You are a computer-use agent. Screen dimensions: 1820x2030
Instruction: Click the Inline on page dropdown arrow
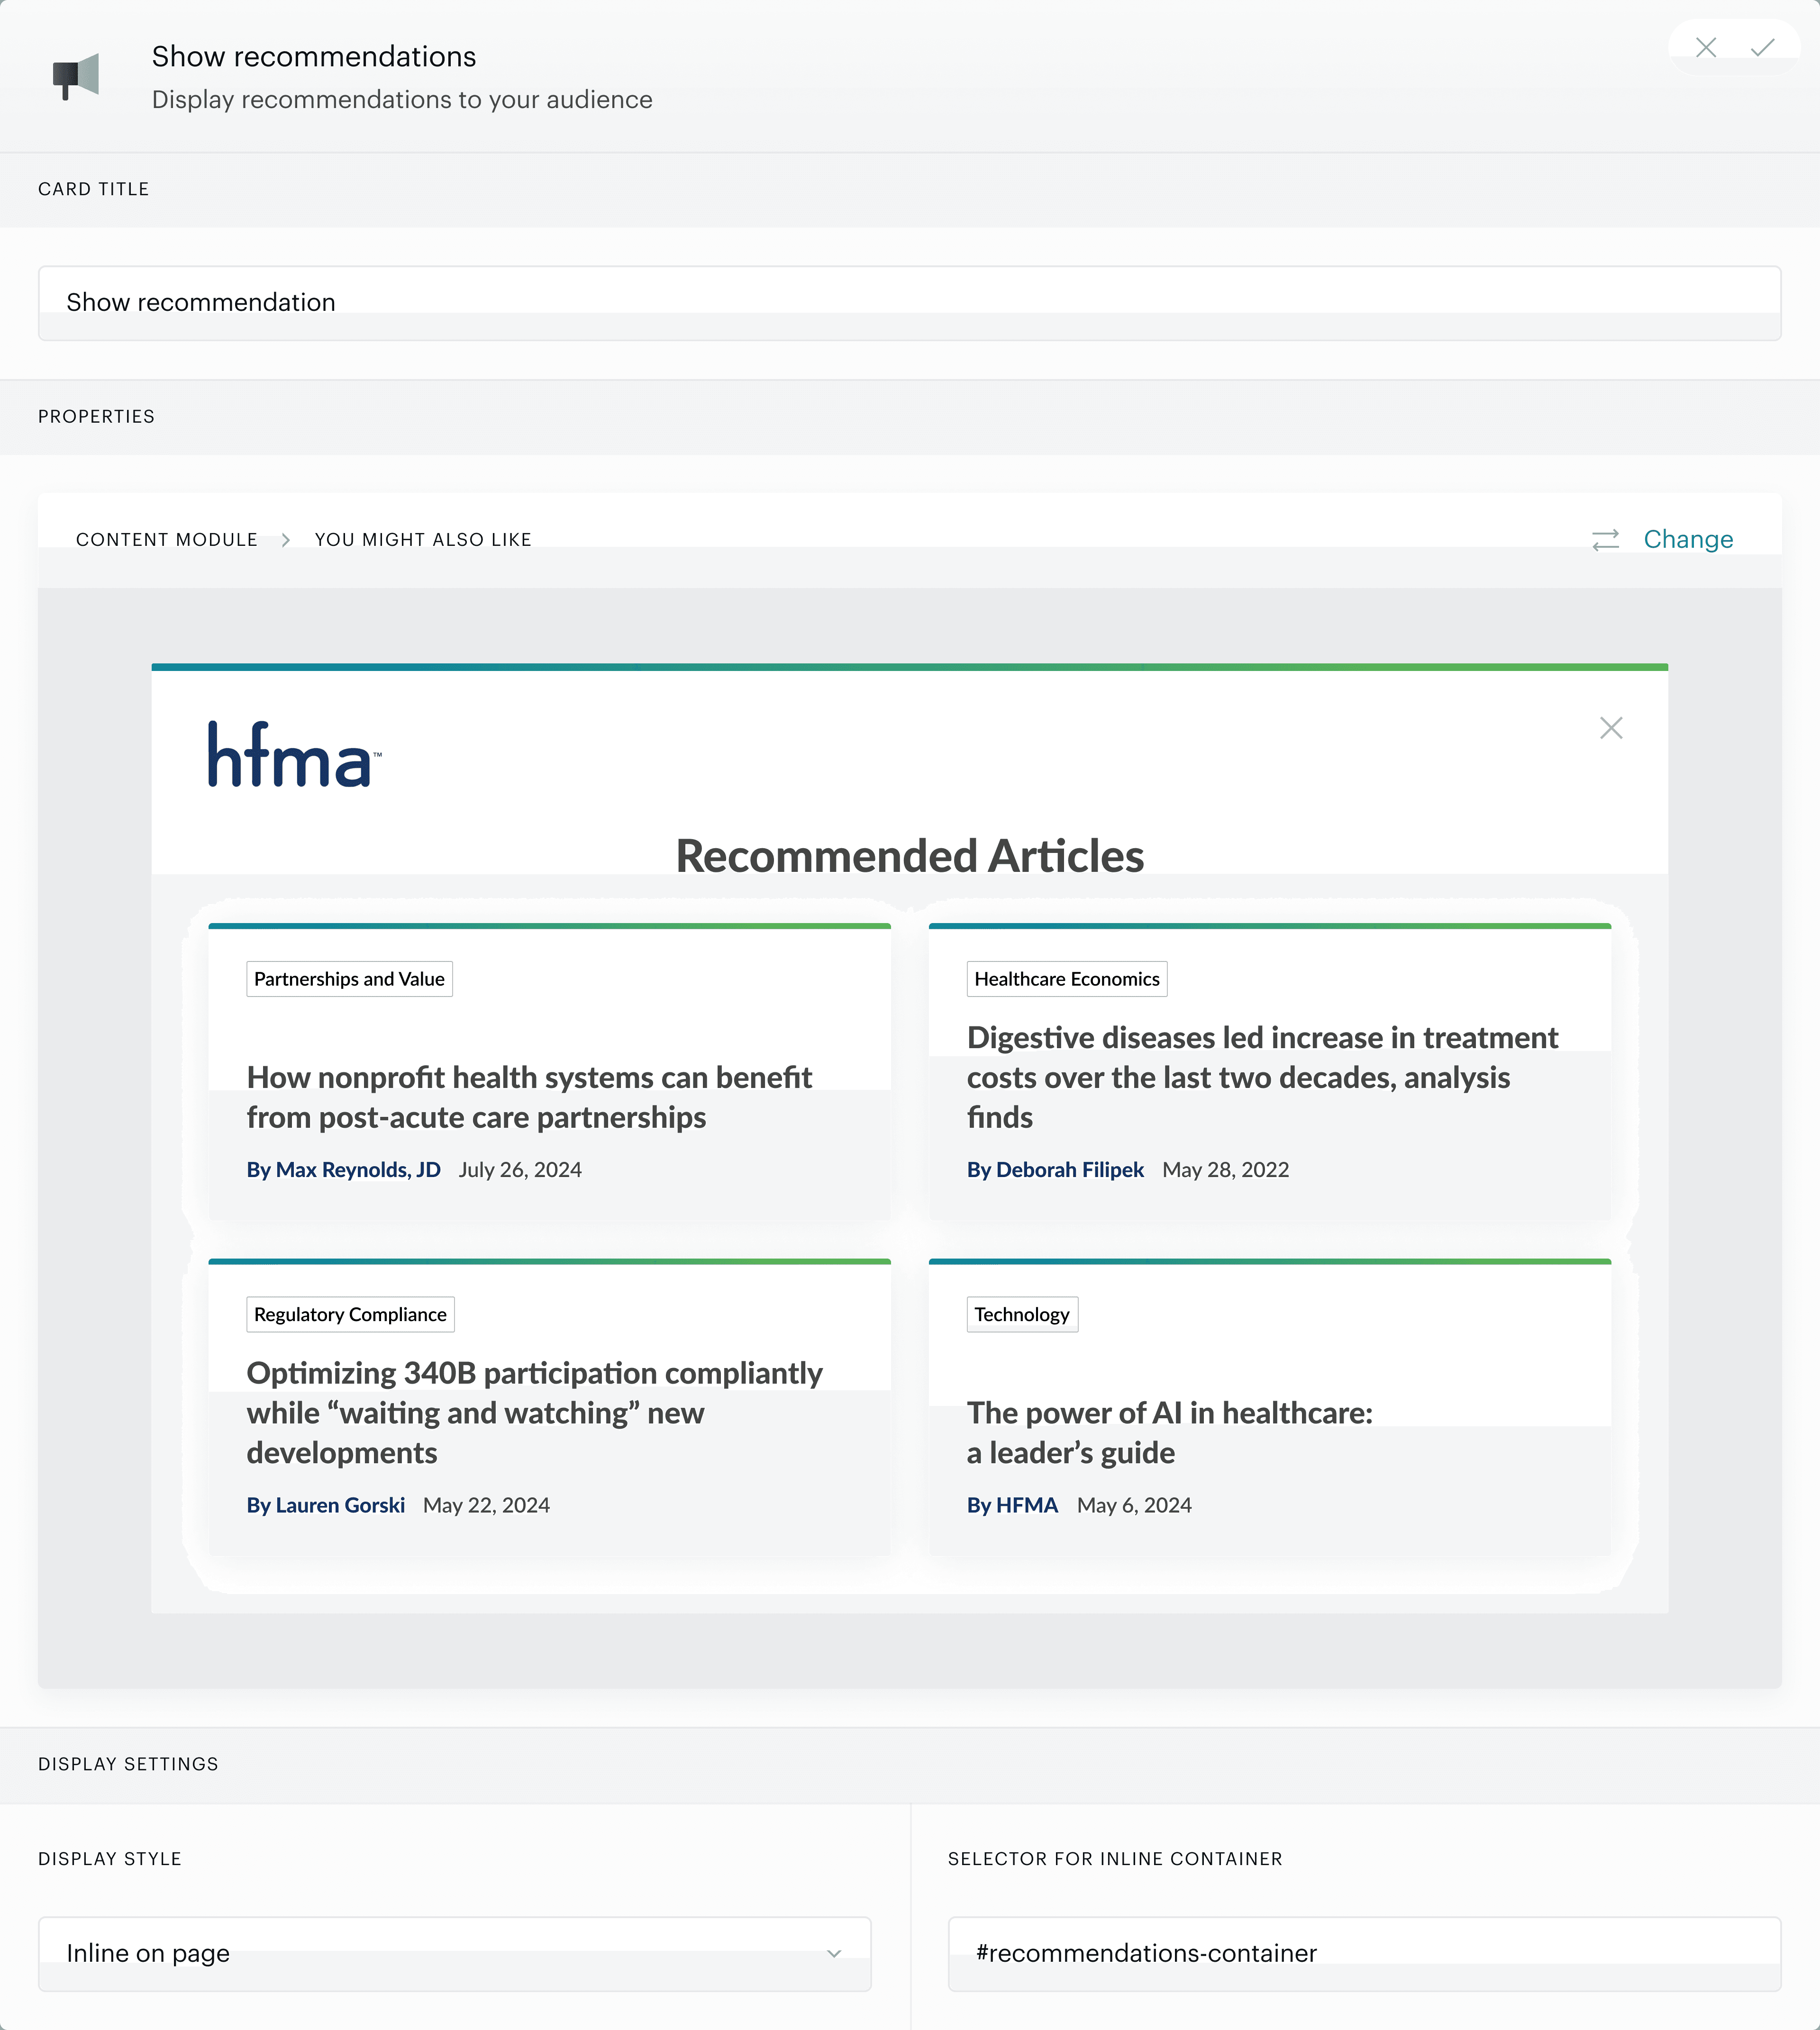[834, 1953]
